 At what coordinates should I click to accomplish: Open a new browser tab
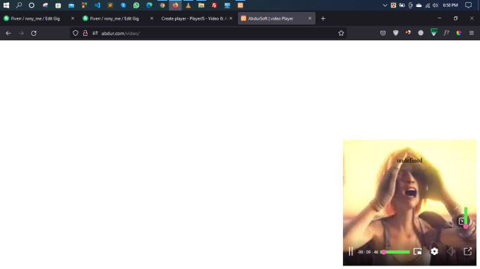pos(323,18)
